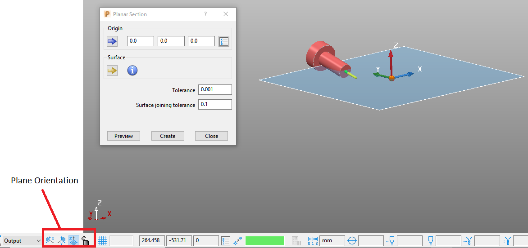Viewport: 528px width, 248px height.
Task: Click the blue Origin arrow button
Action: coord(112,41)
